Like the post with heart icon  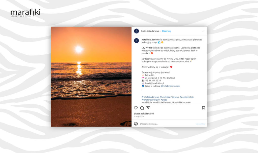point(136,108)
